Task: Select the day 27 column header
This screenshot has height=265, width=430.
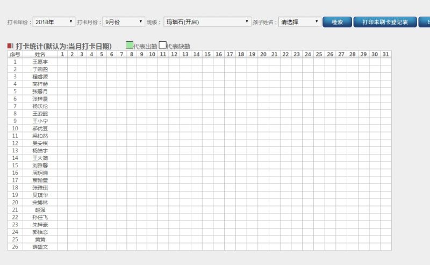Action: tap(341, 55)
